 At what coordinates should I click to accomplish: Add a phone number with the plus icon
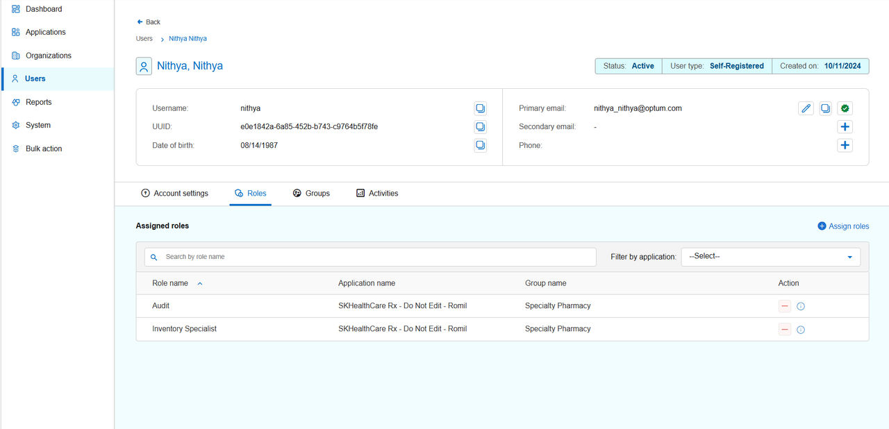(x=845, y=145)
